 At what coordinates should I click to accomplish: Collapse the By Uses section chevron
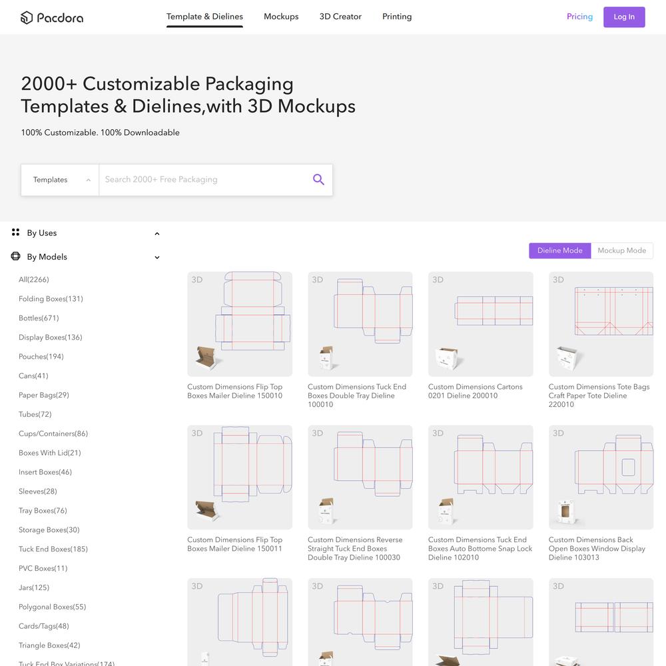[x=157, y=234]
